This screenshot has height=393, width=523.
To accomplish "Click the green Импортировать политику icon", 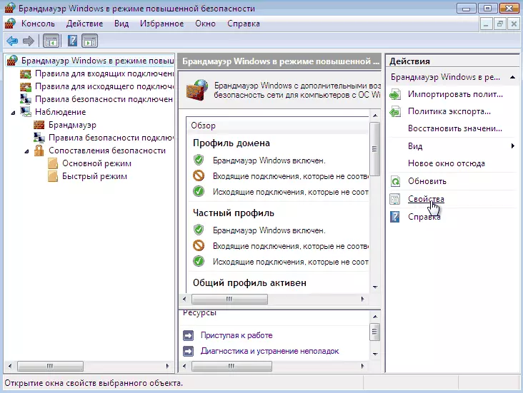I will tap(395, 94).
